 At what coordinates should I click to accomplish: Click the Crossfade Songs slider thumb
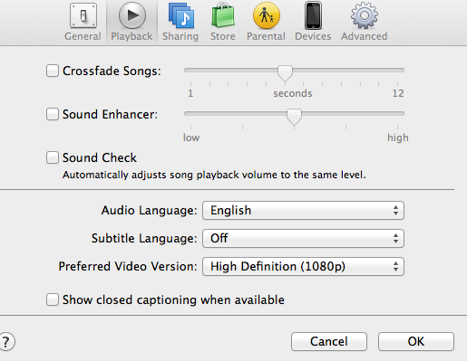click(286, 73)
